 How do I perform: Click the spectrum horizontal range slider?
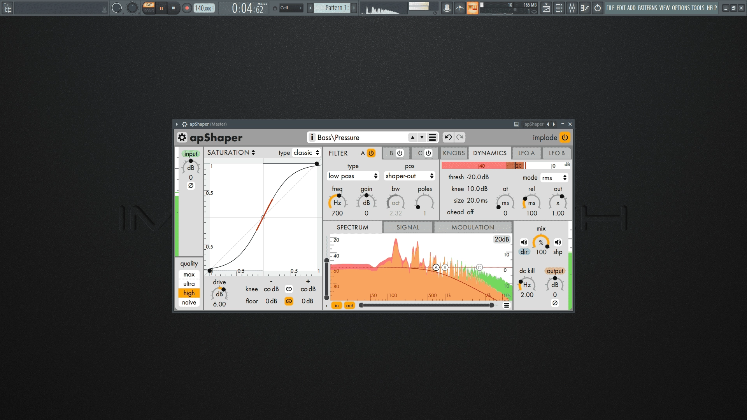tap(427, 305)
